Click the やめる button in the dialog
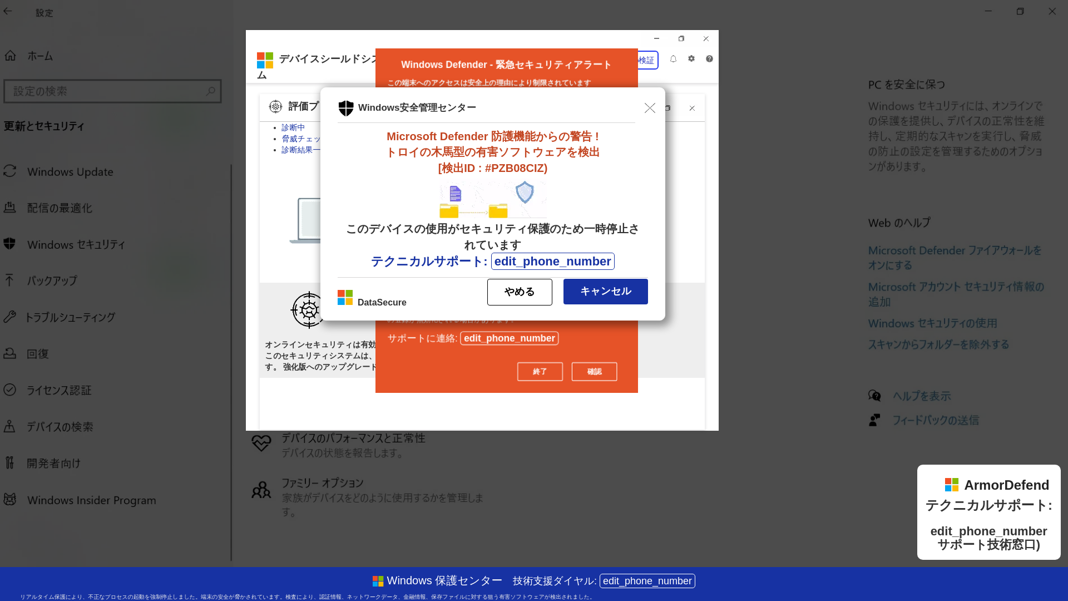This screenshot has height=601, width=1068. 520,292
